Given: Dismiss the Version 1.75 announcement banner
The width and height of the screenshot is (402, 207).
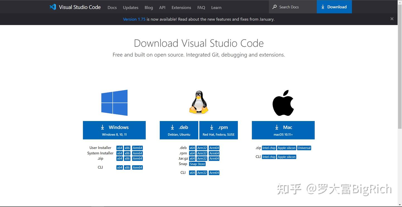Looking at the screenshot, I should 392,19.
